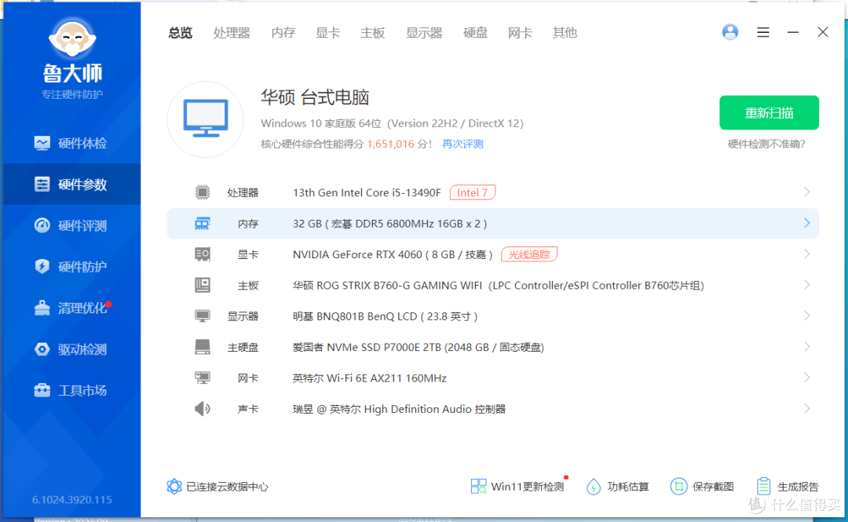Screen dimensions: 848x522
Task: Switch to the 主板 tab
Action: tap(373, 33)
